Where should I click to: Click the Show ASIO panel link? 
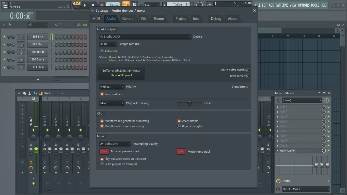point(121,75)
